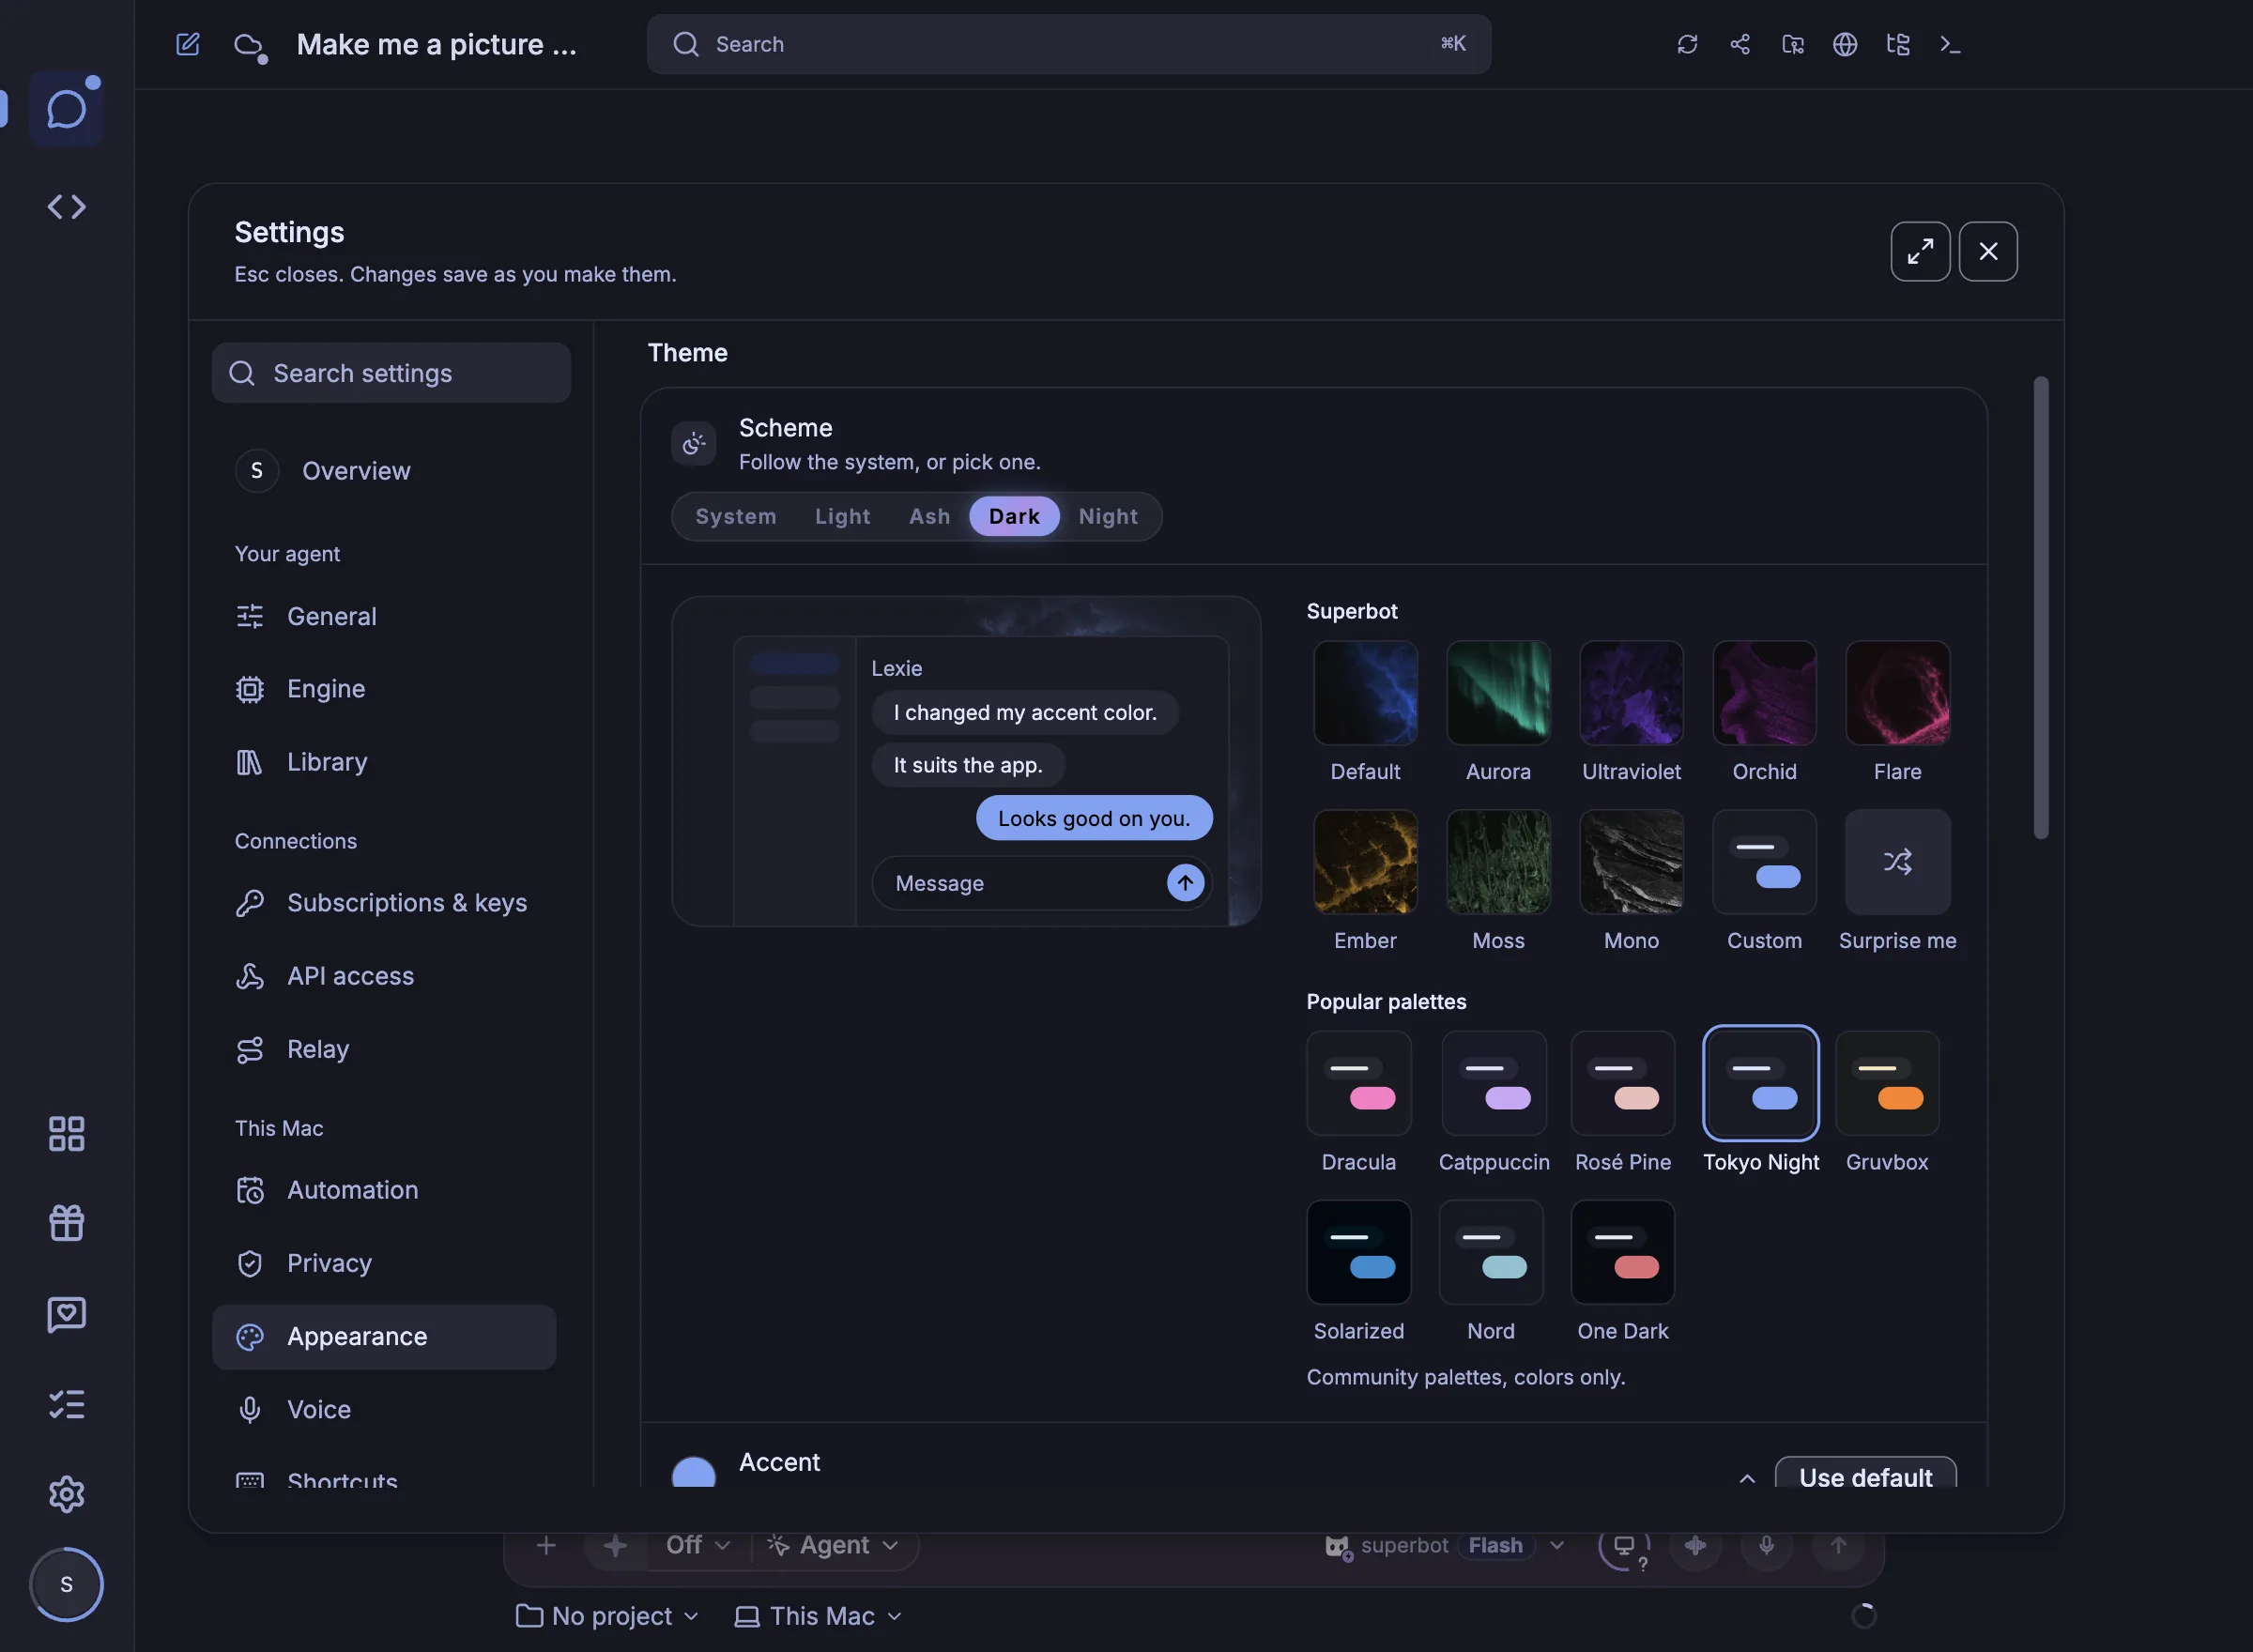Click the new chat compose icon
The image size is (2253, 1652).
pos(188,44)
